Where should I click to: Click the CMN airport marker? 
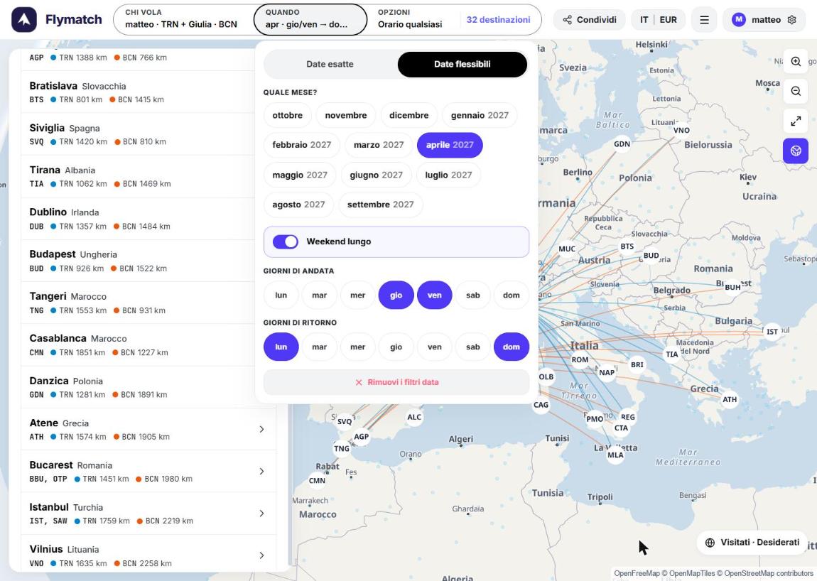point(317,480)
